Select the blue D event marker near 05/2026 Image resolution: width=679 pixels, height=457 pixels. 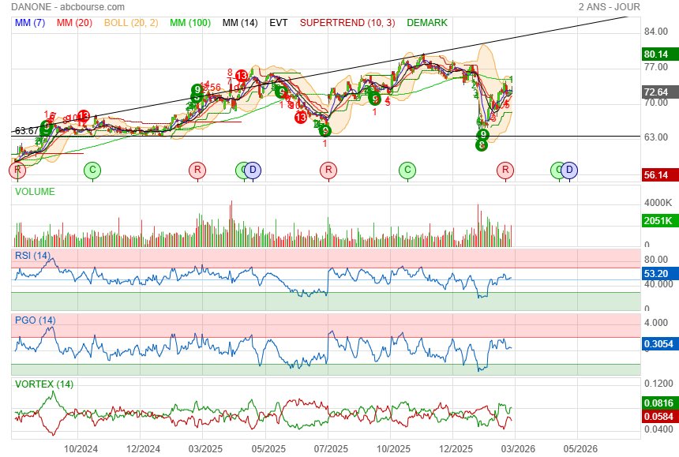click(569, 170)
